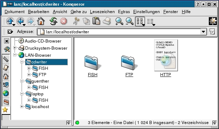Collapse the laptop tree node
The width and height of the screenshot is (219, 129).
pos(22,94)
